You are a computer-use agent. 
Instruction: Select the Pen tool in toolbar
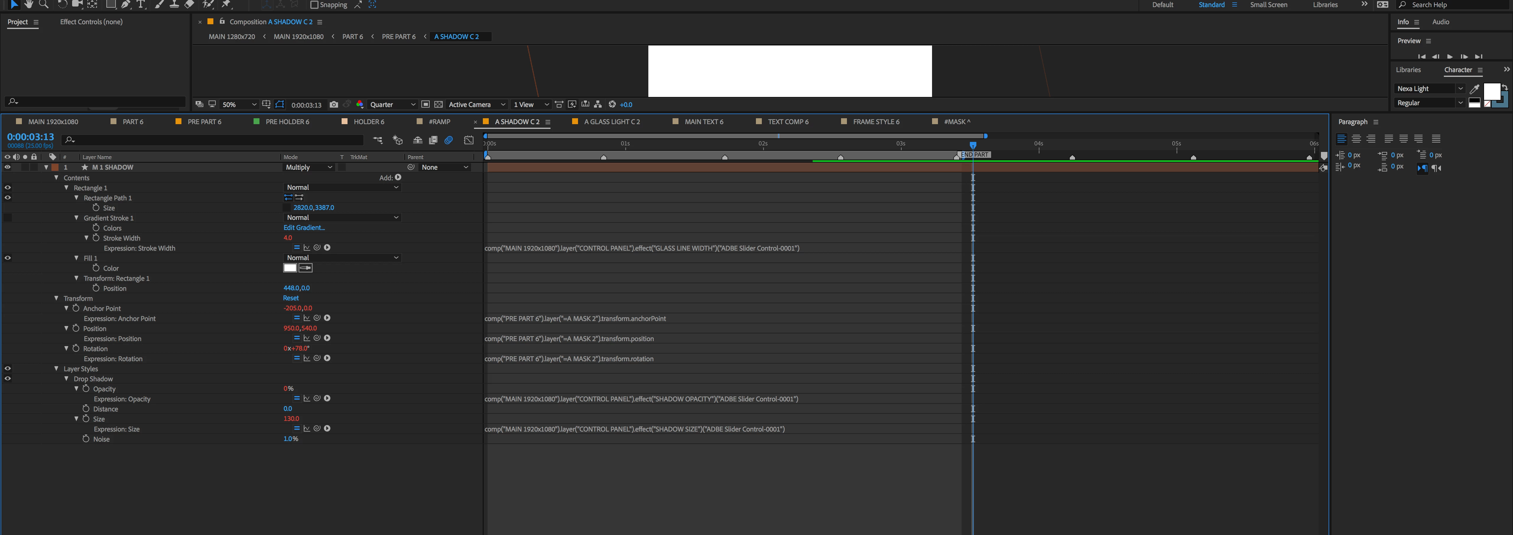click(126, 4)
